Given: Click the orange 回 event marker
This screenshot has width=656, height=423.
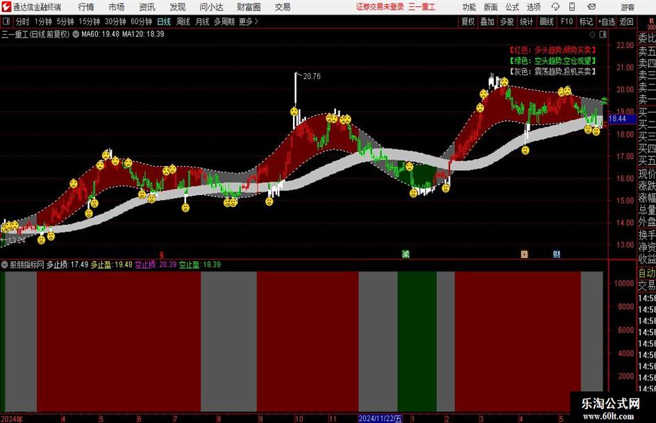Looking at the screenshot, I should [524, 254].
